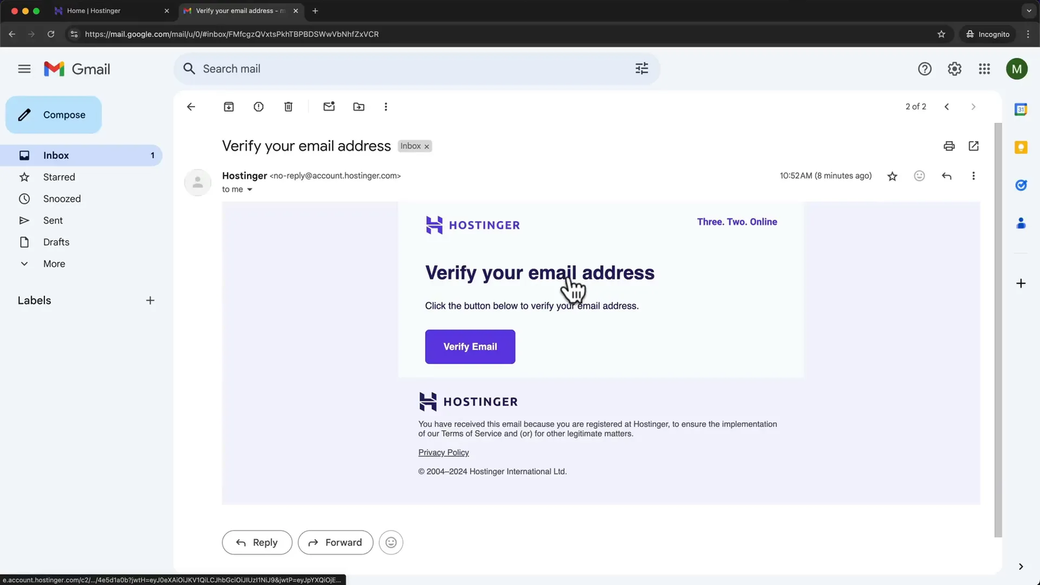Open browser tab search dropdown
The image size is (1040, 585).
[1028, 11]
